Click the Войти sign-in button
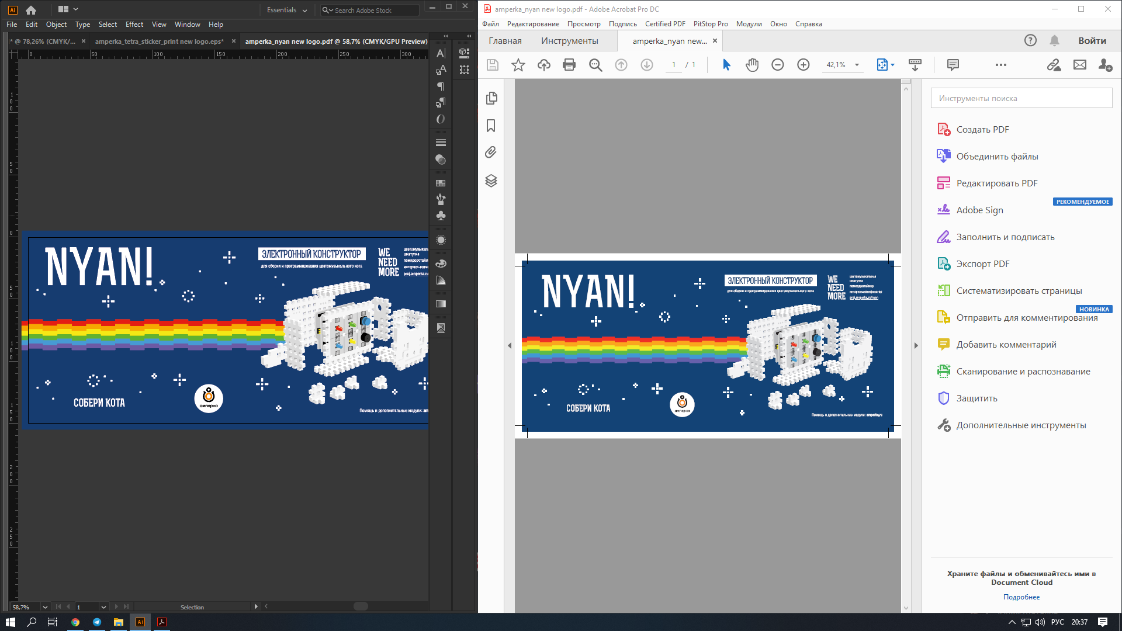This screenshot has height=631, width=1122. pos(1092,41)
